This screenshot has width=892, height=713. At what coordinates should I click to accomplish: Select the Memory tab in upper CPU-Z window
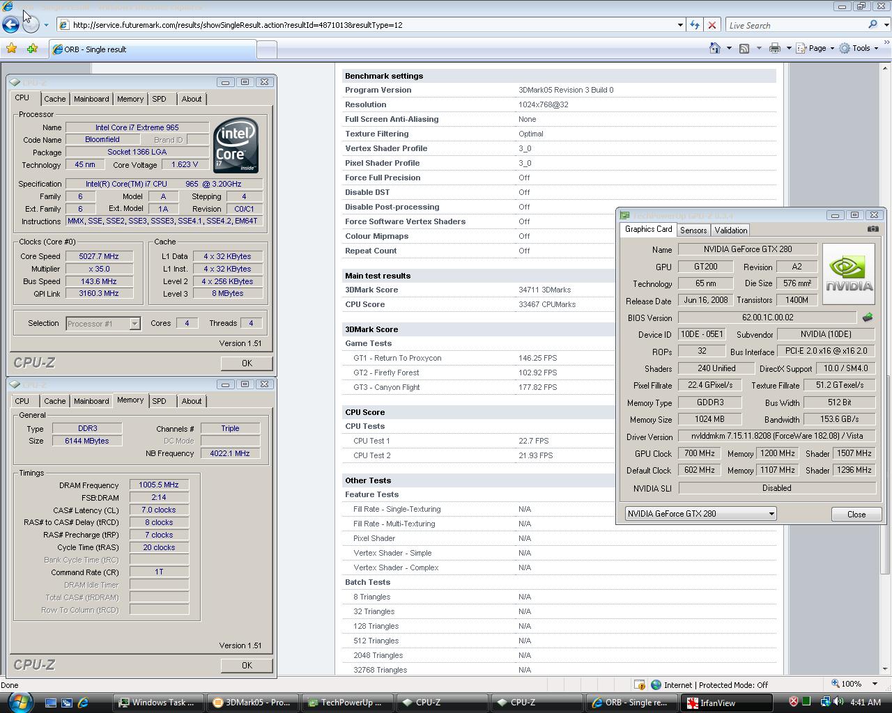coord(130,99)
